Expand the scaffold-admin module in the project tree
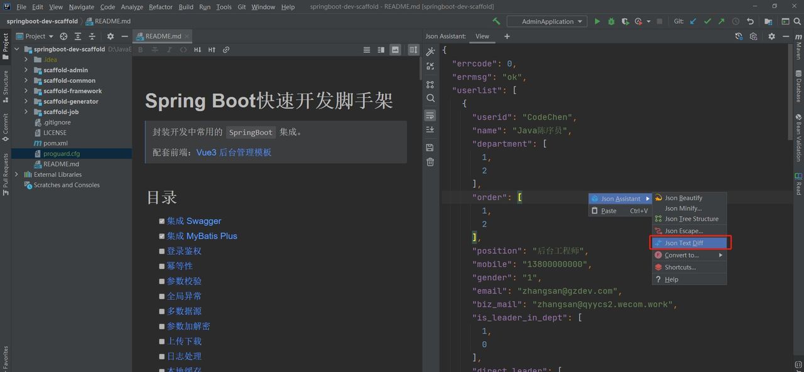 27,70
